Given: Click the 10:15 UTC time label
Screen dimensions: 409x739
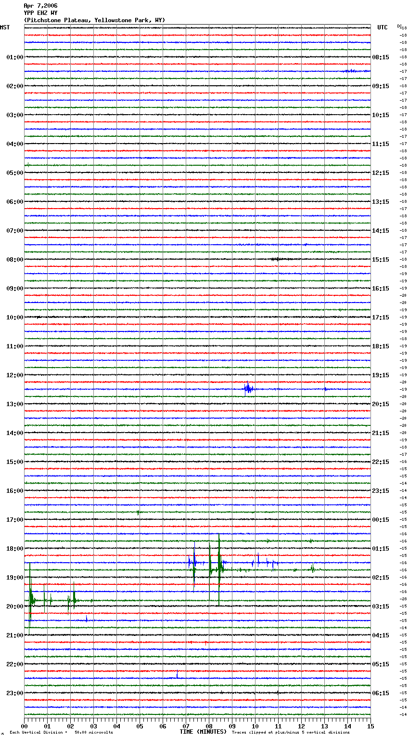Looking at the screenshot, I should coord(381,115).
